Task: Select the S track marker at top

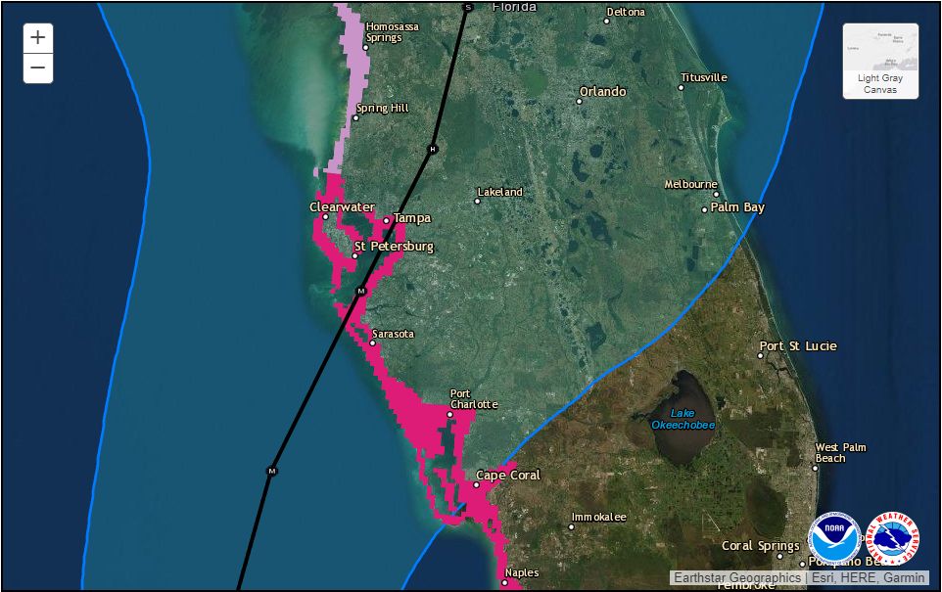Action: tap(468, 7)
